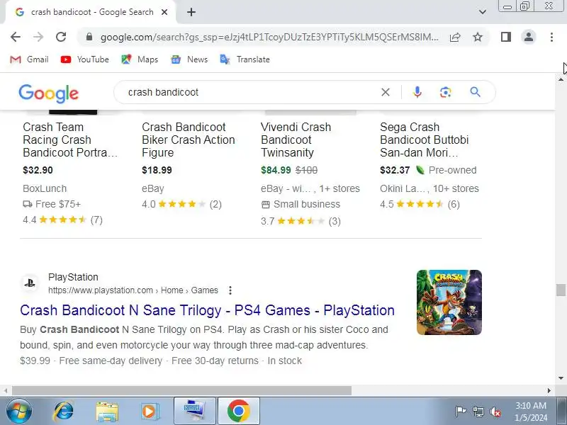567x425 pixels.
Task: Click the BoxLunch store name
Action: (x=45, y=188)
